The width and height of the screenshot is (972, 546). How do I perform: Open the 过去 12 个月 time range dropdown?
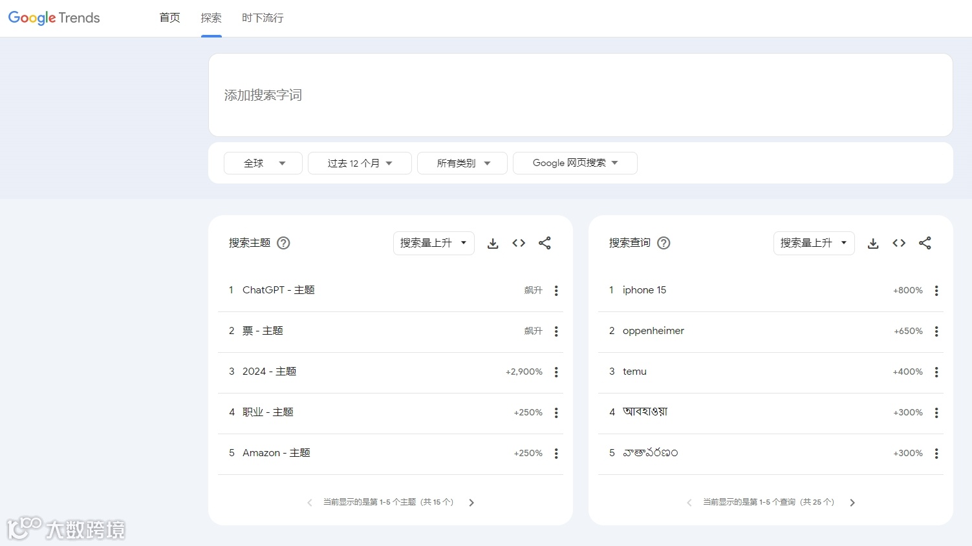pyautogui.click(x=360, y=163)
